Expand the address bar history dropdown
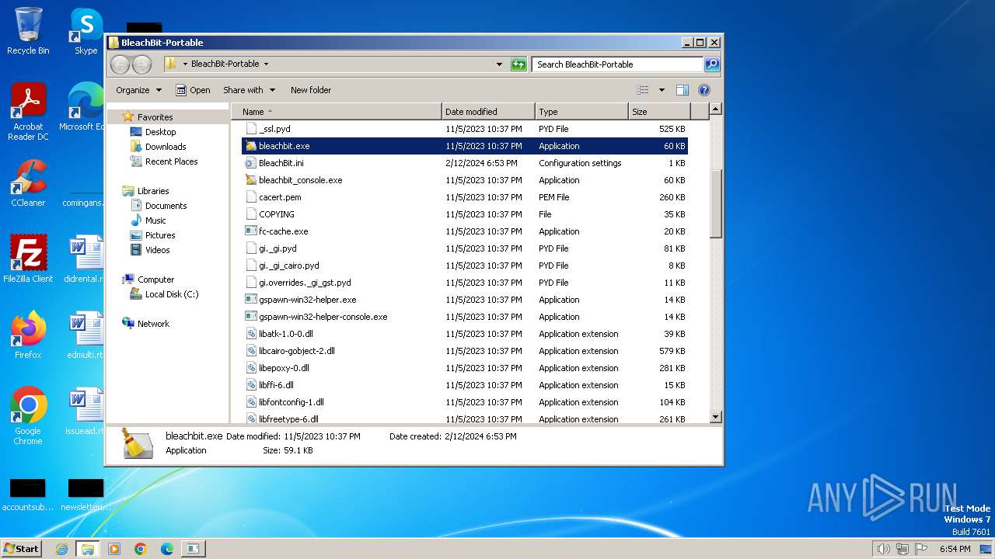The height and width of the screenshot is (559, 995). coord(499,64)
